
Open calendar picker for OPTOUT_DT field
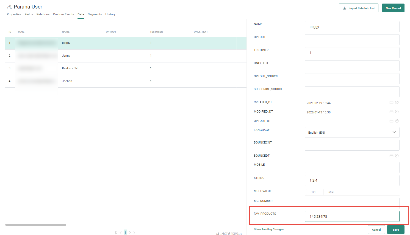click(391, 121)
